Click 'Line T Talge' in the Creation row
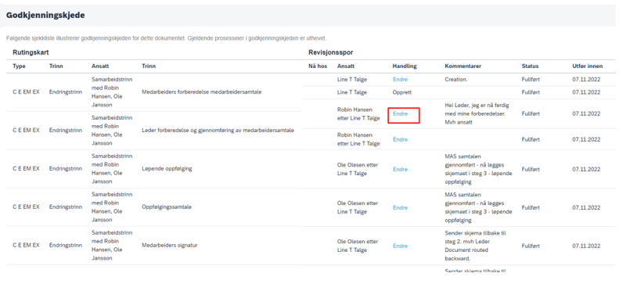This screenshot has height=284, width=626. 351,80
